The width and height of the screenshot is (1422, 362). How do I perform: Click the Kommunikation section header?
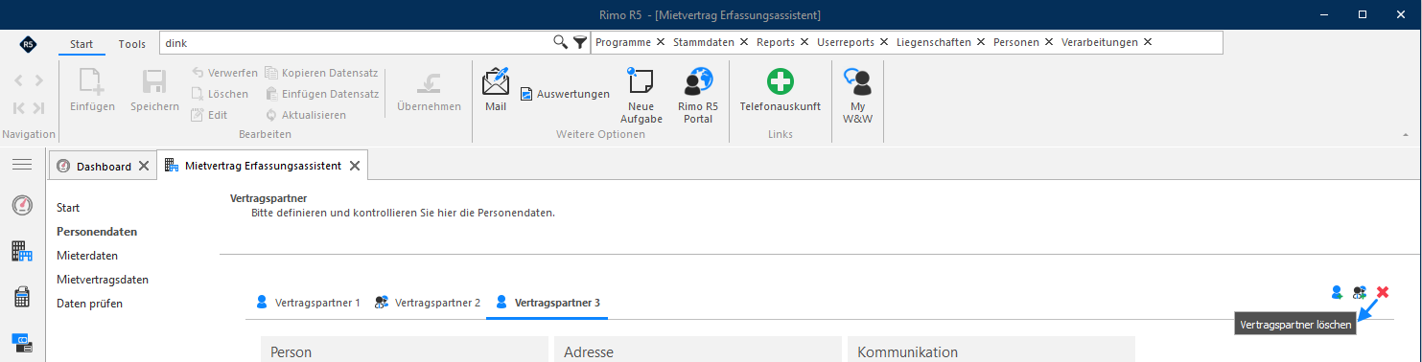991,351
